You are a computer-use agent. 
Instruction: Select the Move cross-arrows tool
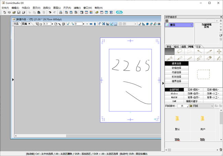(219, 51)
